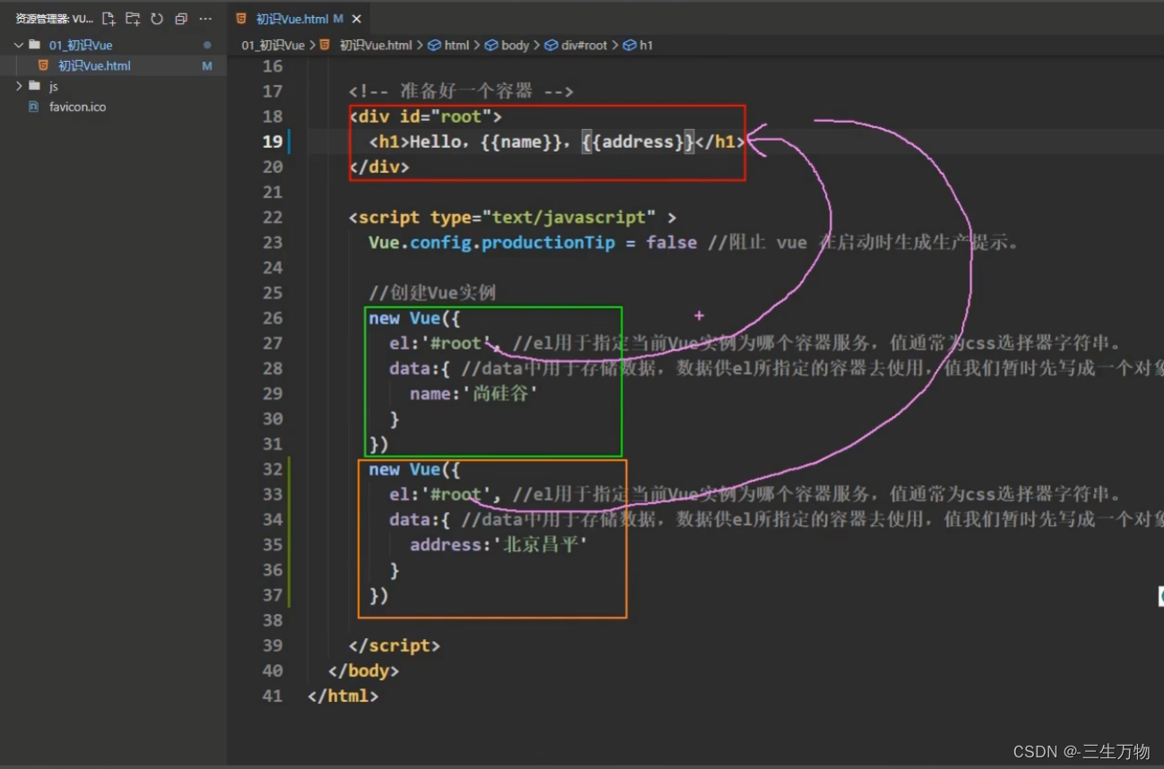The image size is (1164, 769).
Task: Click the M modified badge on 初识Vue.html row
Action: [207, 66]
